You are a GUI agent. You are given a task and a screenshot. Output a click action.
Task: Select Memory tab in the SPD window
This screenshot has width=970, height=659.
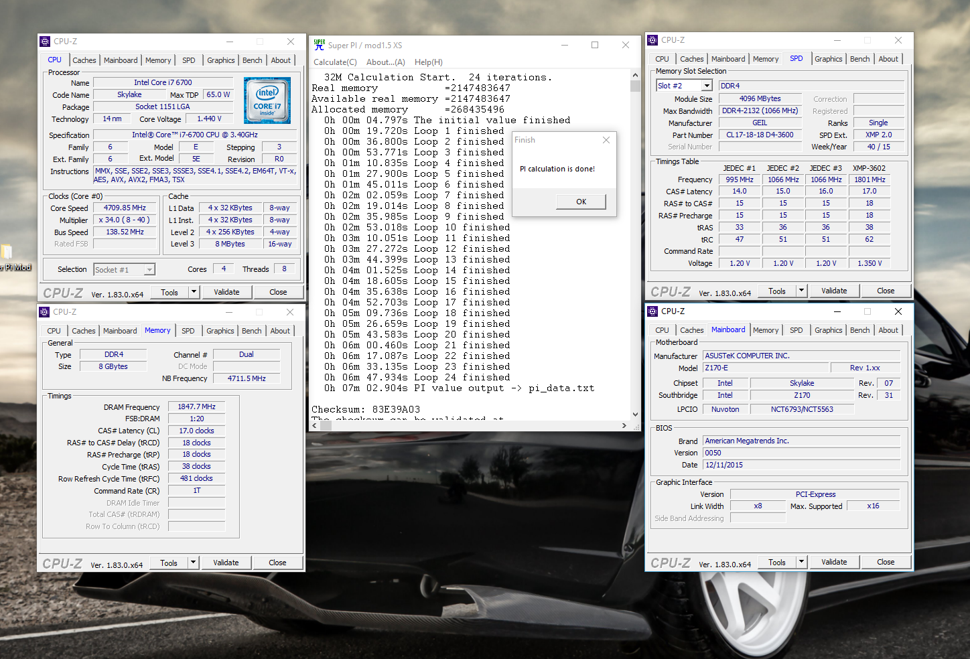tap(766, 59)
